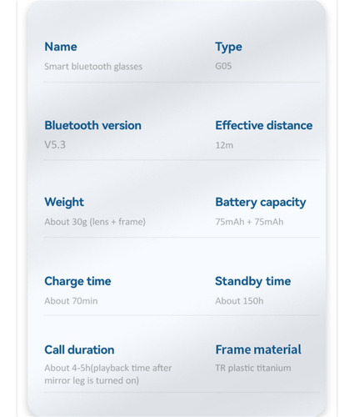Click the Weight heading
Screen dimensions: 354x417
click(x=64, y=203)
